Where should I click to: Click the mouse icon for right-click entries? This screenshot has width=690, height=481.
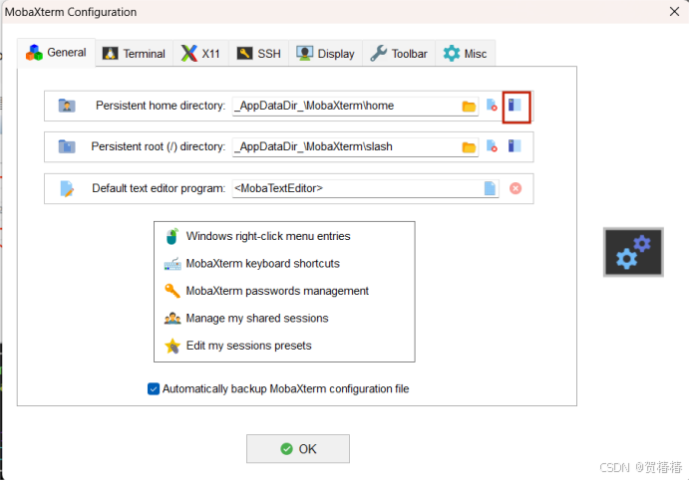pos(172,236)
